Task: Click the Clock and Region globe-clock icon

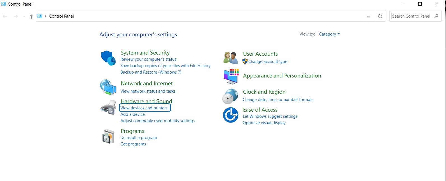Action: coord(230,96)
